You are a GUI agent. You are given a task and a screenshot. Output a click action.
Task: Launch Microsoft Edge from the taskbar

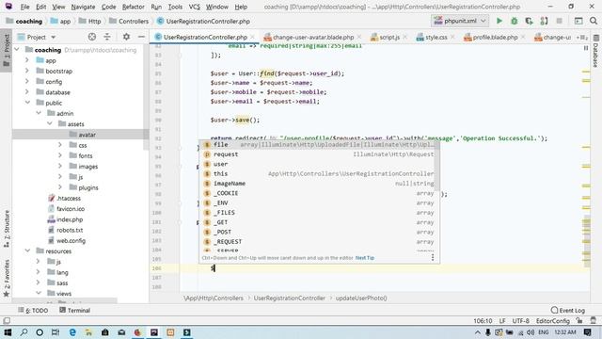point(72,332)
